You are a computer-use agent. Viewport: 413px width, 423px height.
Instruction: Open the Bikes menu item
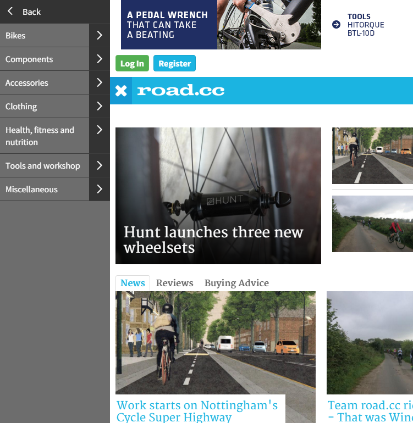(45, 35)
